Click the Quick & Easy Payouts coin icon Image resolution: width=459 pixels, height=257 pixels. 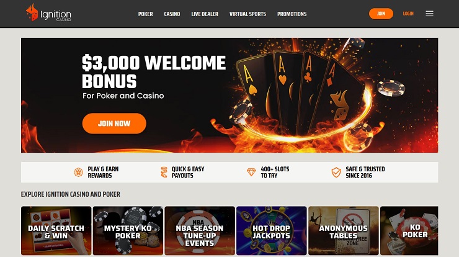click(x=164, y=172)
